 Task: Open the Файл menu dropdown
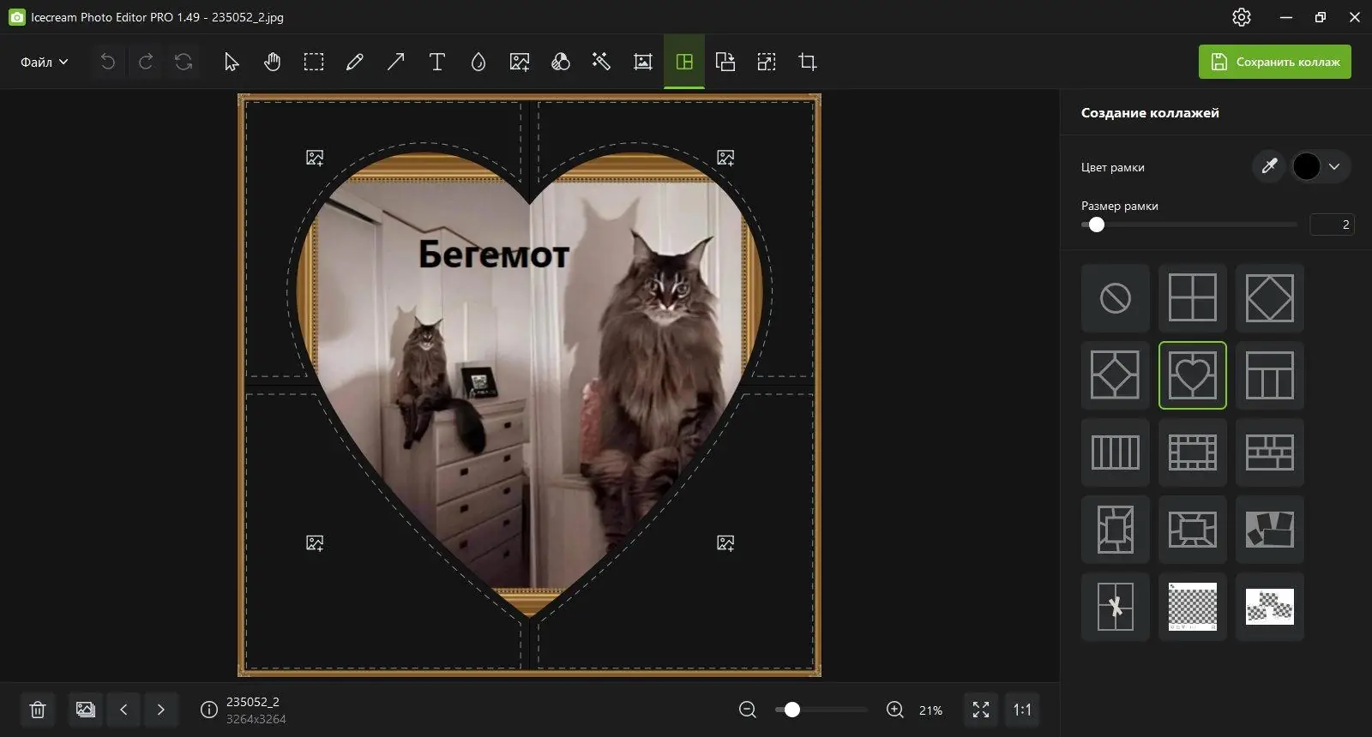(x=44, y=62)
